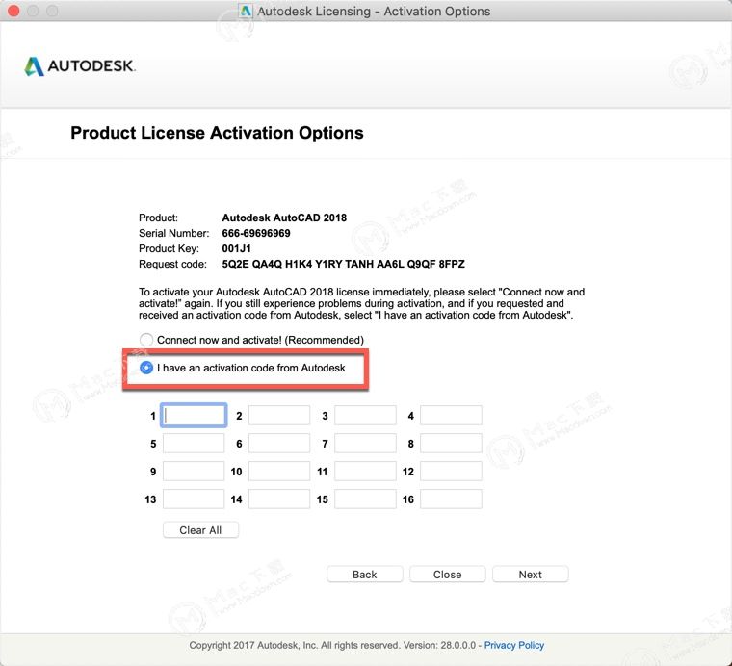Screen dimensions: 732x666
Task: Click the request code "5Q2E QA4Q H1K4..." text
Action: tap(343, 264)
